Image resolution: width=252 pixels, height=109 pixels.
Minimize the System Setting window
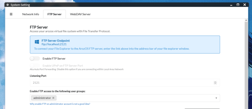pos(231,5)
